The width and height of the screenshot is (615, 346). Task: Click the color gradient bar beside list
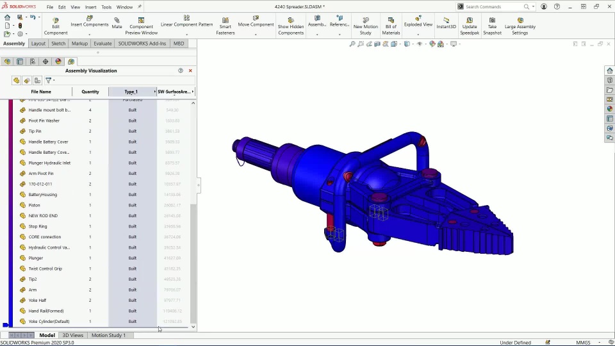click(11, 213)
